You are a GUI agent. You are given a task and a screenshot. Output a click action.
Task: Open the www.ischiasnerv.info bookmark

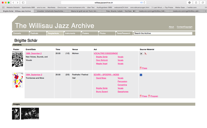point(77,8)
